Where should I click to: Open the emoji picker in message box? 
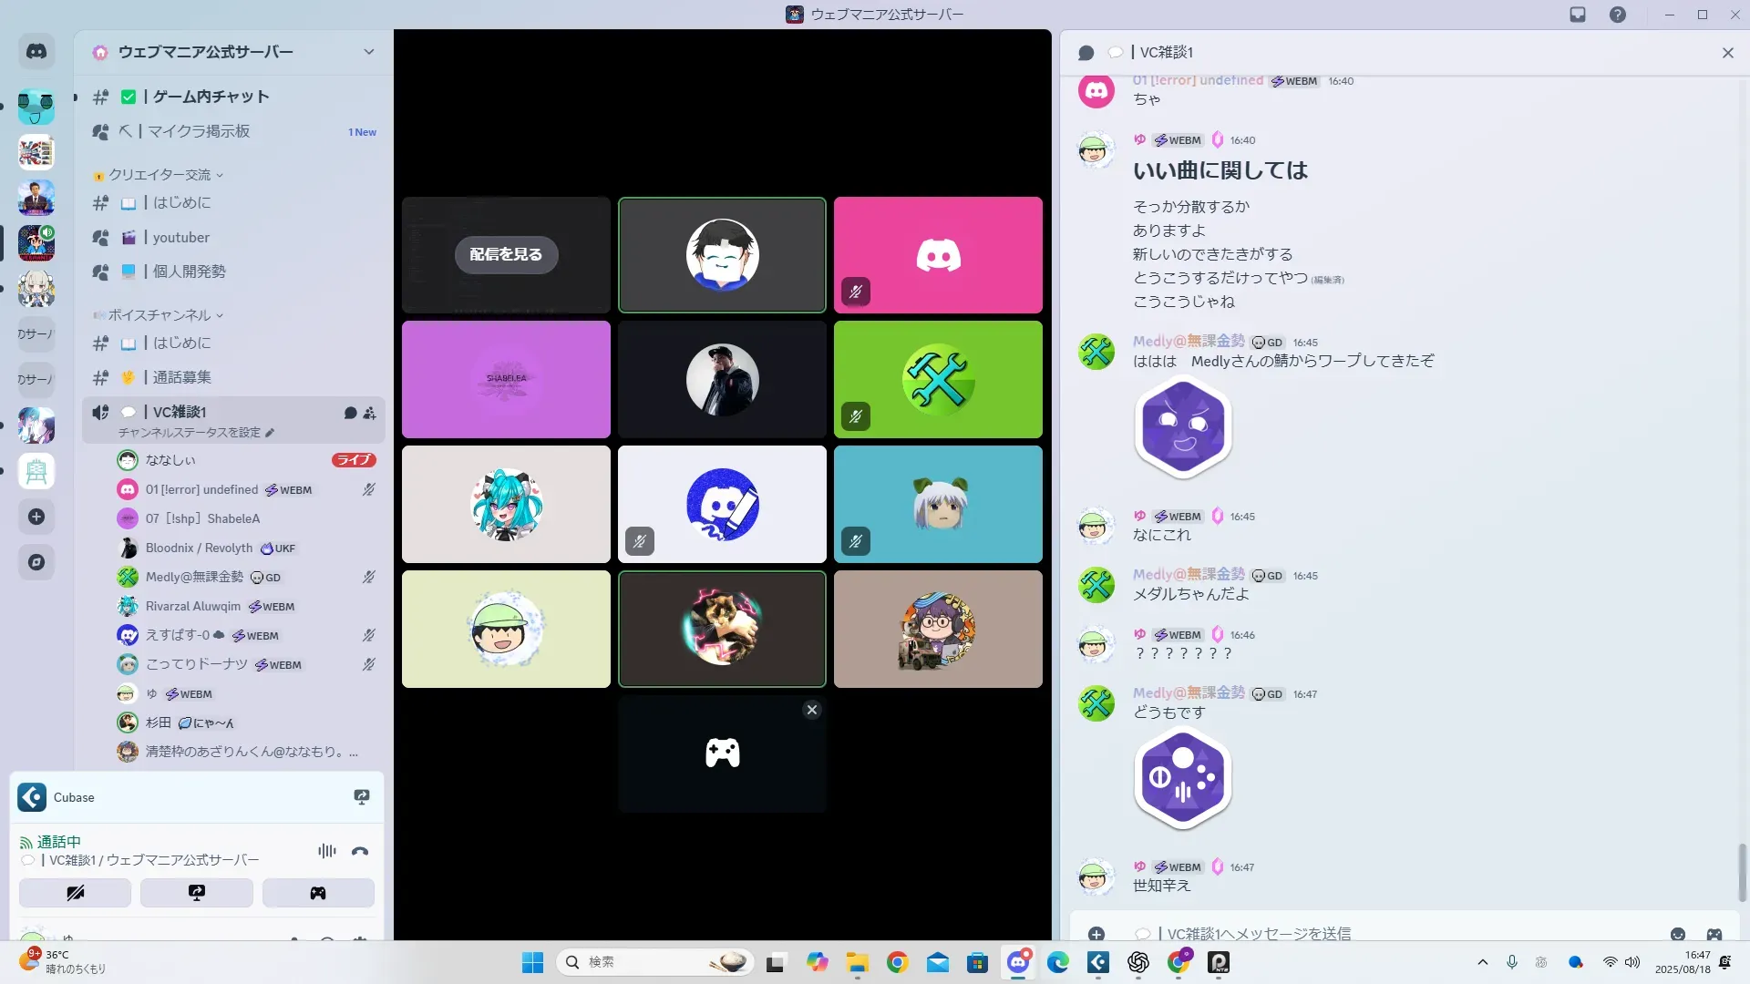click(1678, 934)
